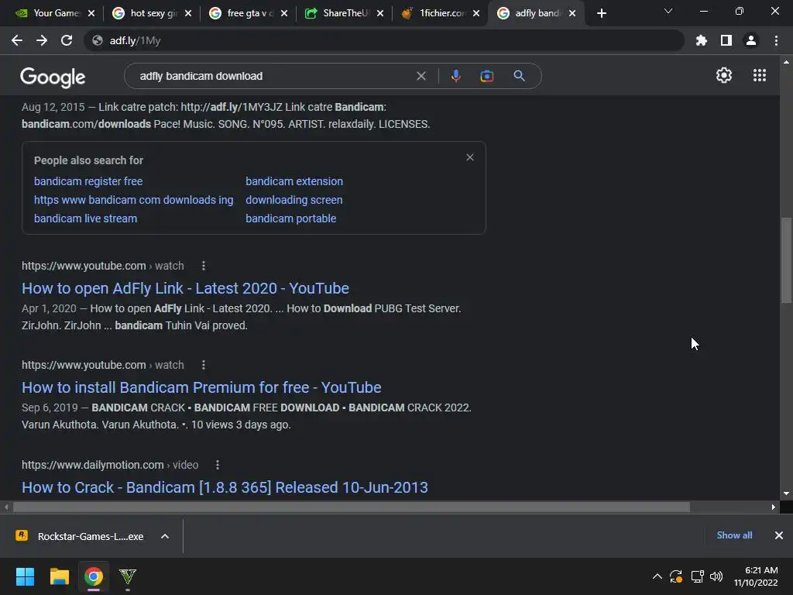Open the clock and date panel
This screenshot has height=595, width=793.
point(756,576)
